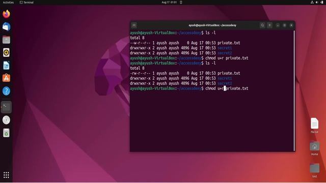Click 'private.txt' in the '-rw-r--r--' row
326x183 pixels.
229,73
